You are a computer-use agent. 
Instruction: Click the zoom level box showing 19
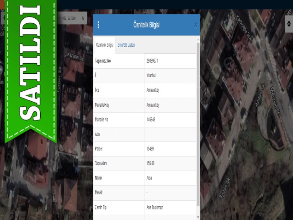pyautogui.click(x=83, y=18)
